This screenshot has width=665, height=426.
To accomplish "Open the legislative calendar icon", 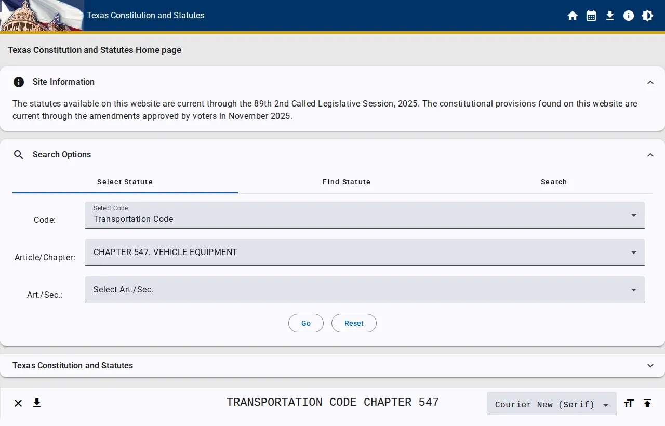I will pos(591,16).
